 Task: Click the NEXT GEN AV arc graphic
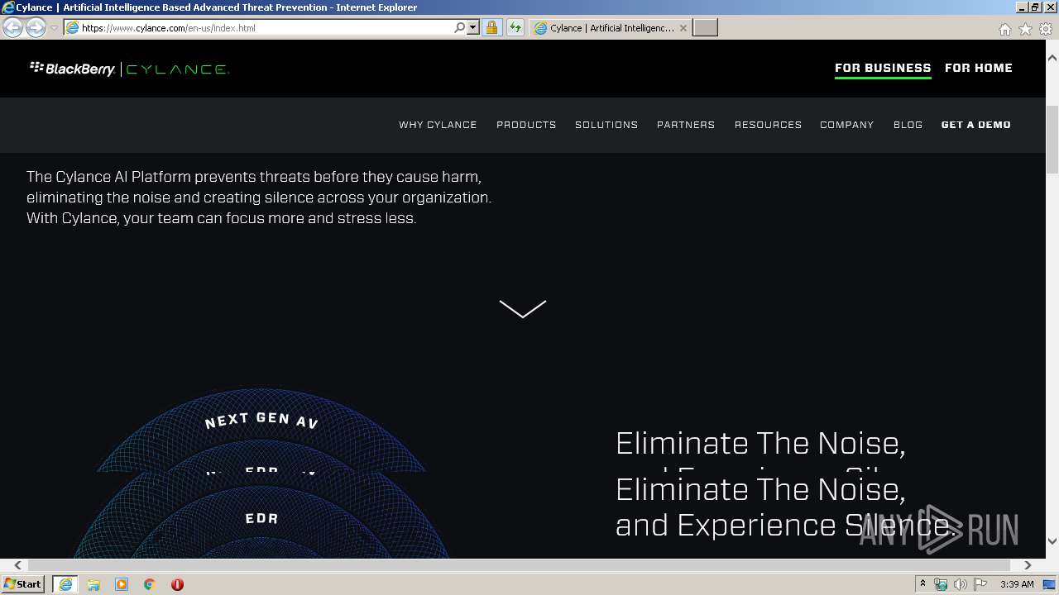click(261, 421)
